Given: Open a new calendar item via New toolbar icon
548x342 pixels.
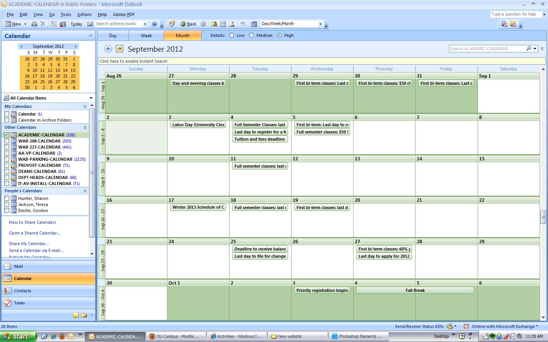Looking at the screenshot, I should [x=8, y=24].
